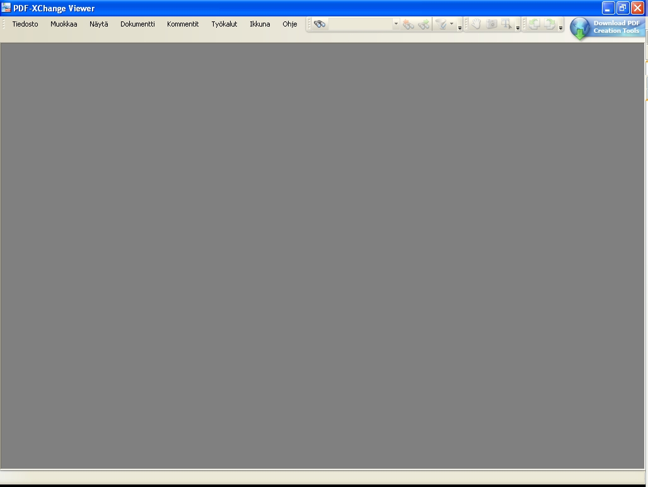Open the Työkalut menu
Viewport: 648px width, 487px height.
coord(224,24)
